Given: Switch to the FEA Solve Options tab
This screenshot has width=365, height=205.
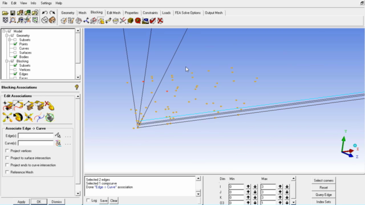Looking at the screenshot, I should coord(188,13).
